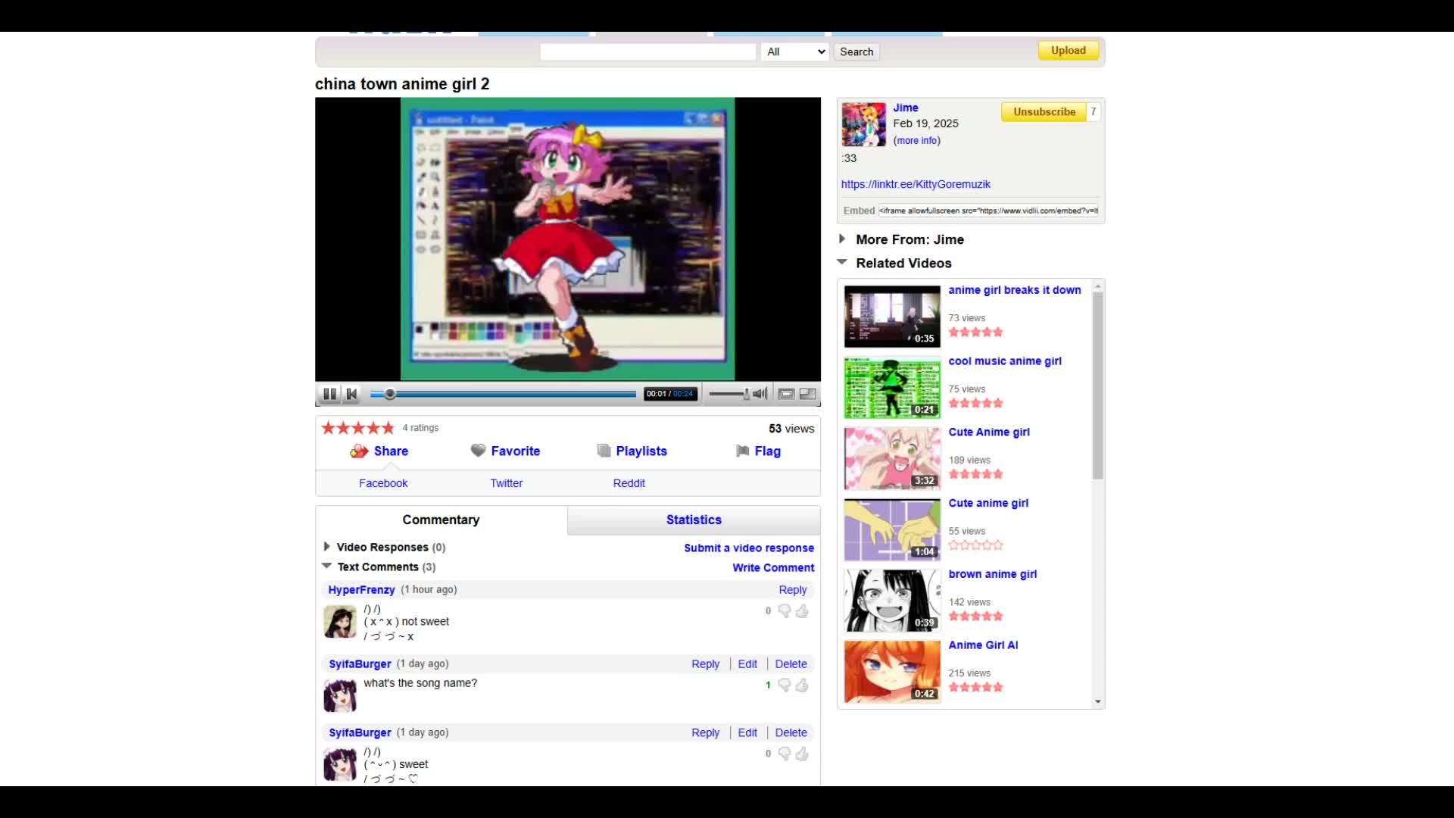Click the related videos scroll up arrow
Screen dimensions: 1454x818
click(1097, 287)
